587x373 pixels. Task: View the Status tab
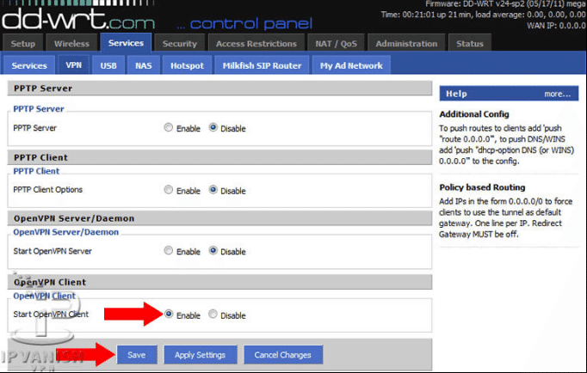pyautogui.click(x=470, y=43)
